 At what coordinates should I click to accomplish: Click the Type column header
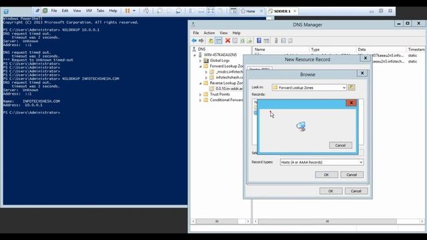point(333,49)
